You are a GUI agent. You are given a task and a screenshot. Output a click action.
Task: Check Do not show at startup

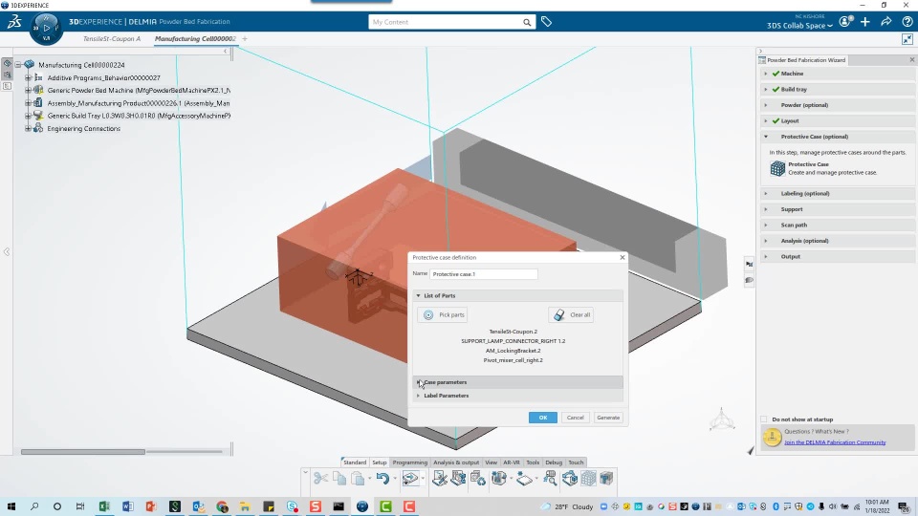(763, 419)
